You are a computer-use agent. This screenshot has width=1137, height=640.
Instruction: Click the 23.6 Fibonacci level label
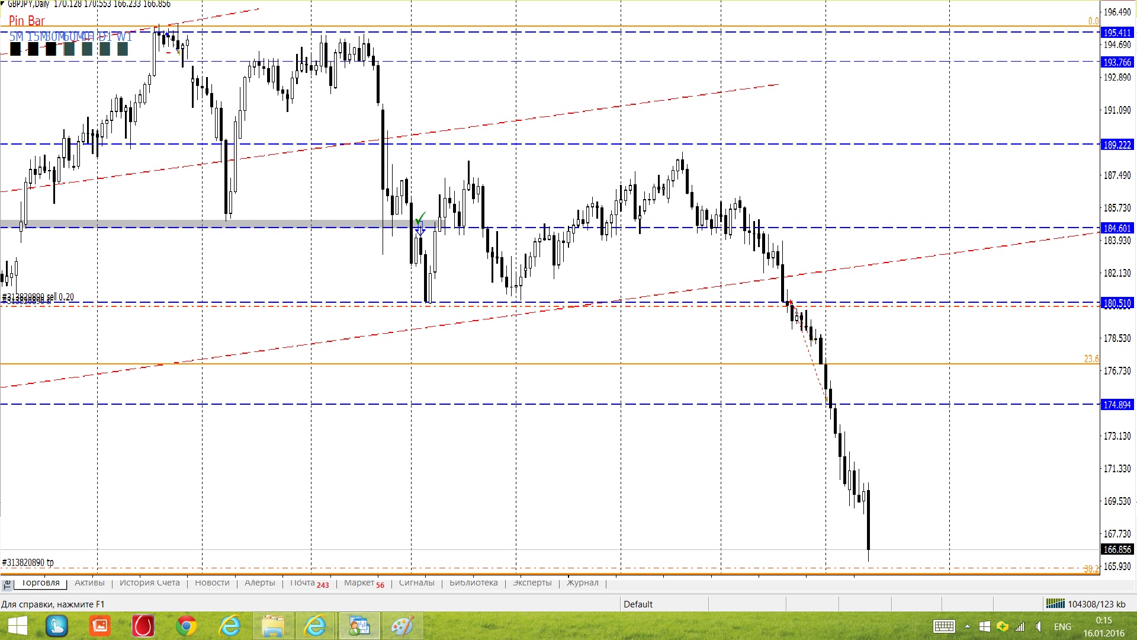pyautogui.click(x=1091, y=359)
